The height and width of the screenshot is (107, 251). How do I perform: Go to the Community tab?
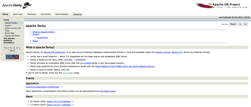click(45, 14)
